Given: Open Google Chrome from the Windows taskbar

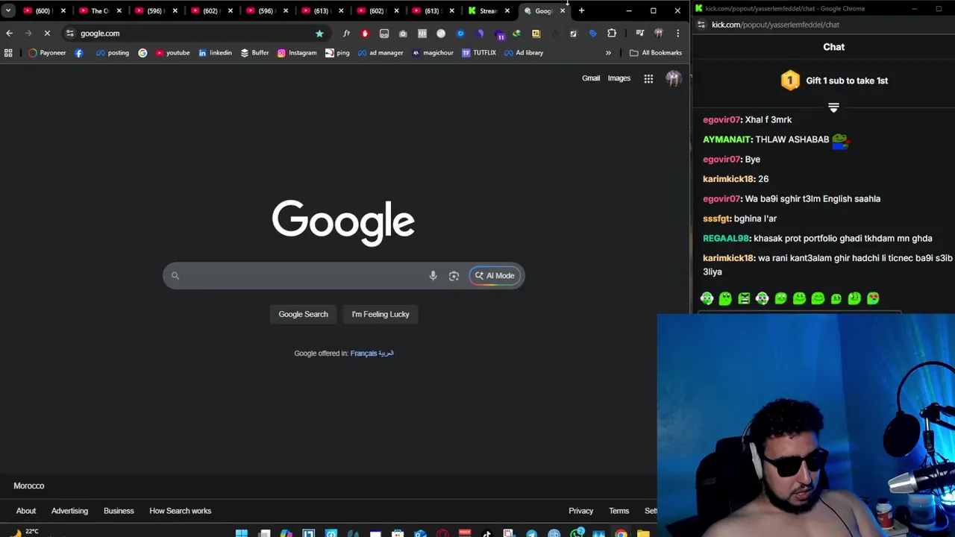Looking at the screenshot, I should tap(621, 533).
